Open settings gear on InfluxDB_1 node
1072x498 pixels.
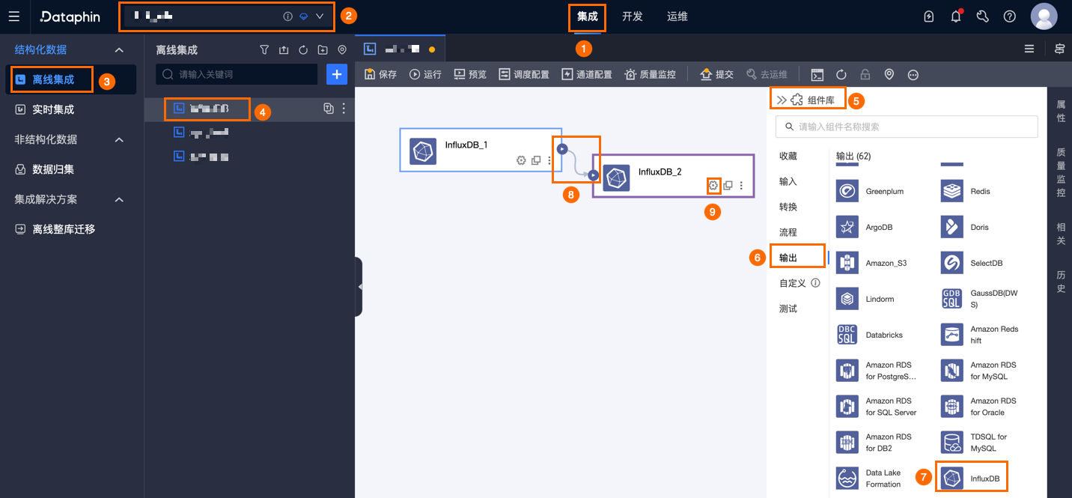pos(521,160)
